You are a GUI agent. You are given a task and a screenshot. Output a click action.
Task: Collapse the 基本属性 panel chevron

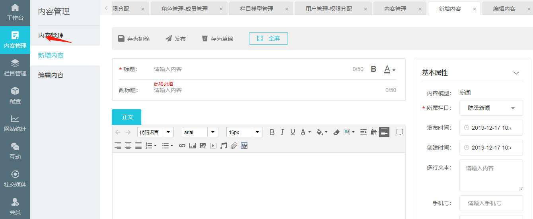516,73
